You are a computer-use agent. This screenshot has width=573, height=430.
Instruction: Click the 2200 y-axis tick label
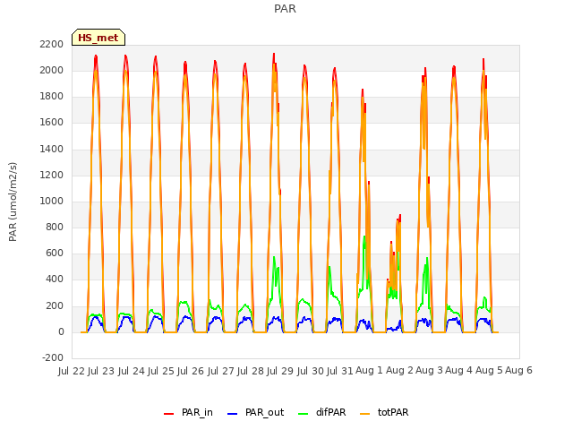pos(52,44)
